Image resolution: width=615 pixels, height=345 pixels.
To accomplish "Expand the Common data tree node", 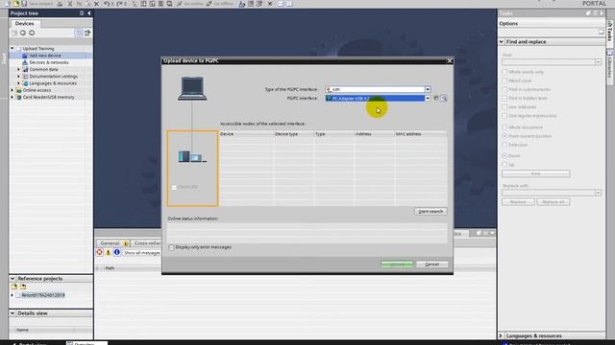I will click(18, 69).
